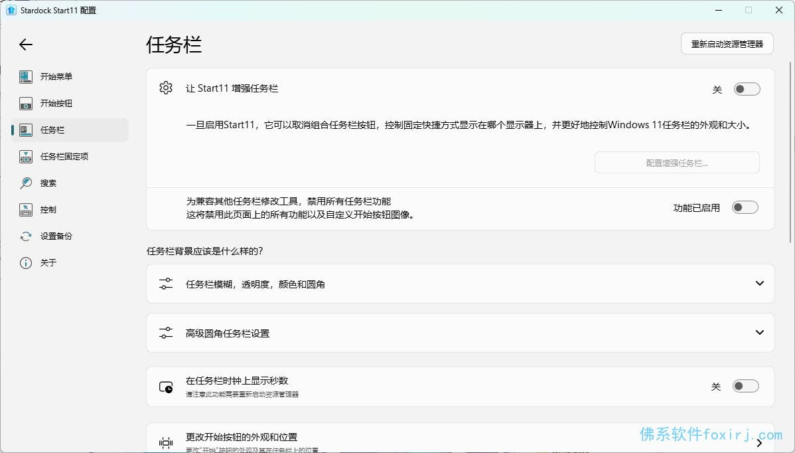Click the 请注意此功能需要重新启动资源管理器 note
The width and height of the screenshot is (795, 453).
tap(242, 394)
